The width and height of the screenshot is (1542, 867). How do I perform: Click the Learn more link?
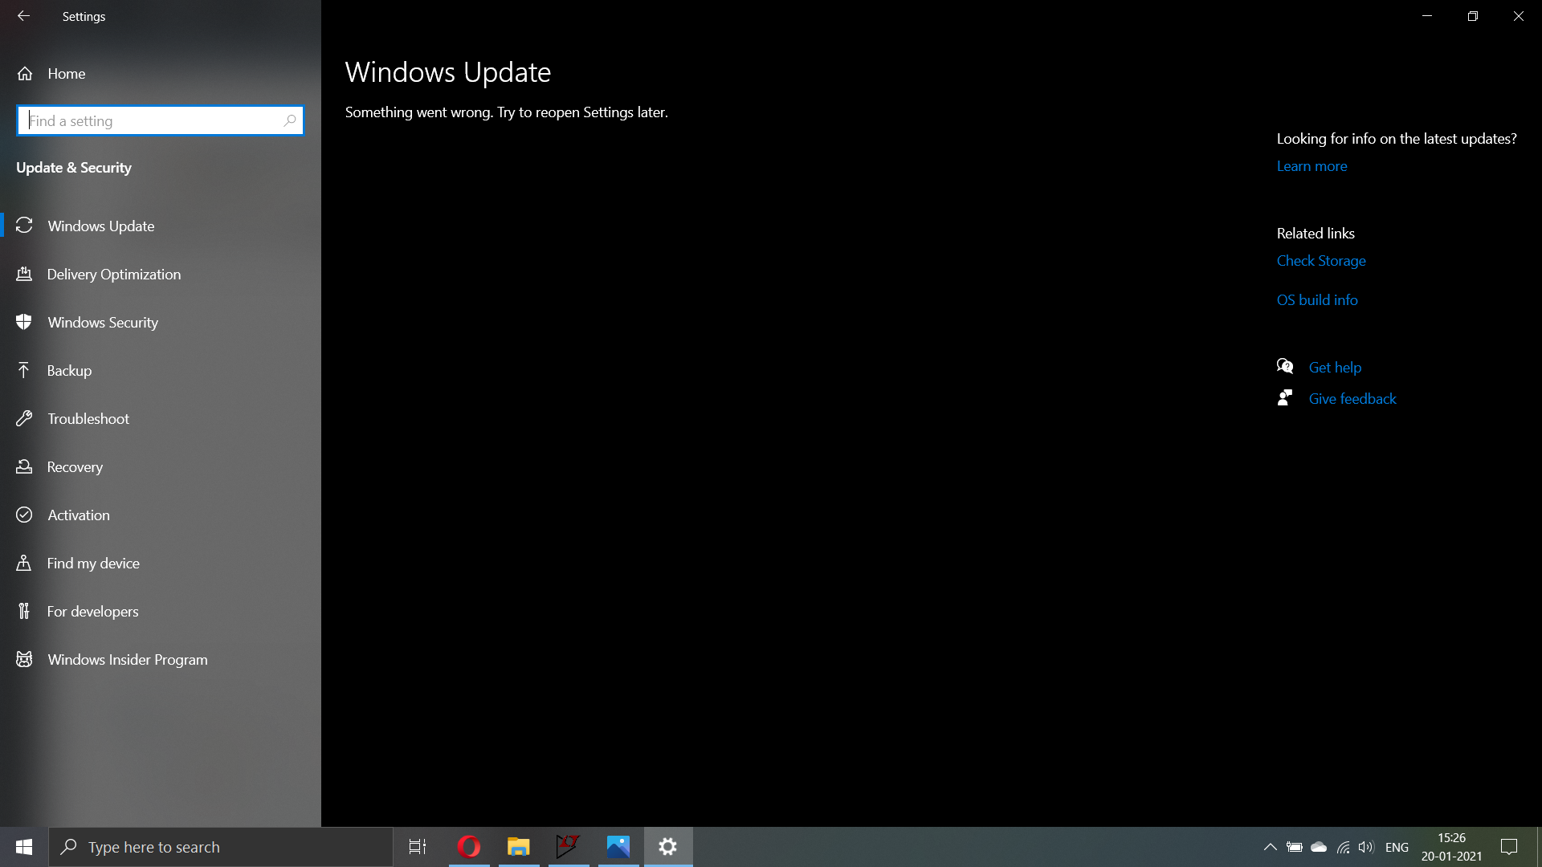point(1312,166)
